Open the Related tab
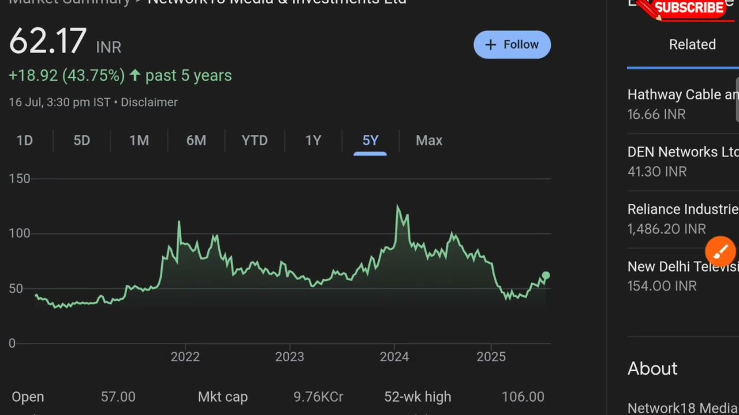Screen dimensions: 739x415 pyautogui.click(x=692, y=45)
